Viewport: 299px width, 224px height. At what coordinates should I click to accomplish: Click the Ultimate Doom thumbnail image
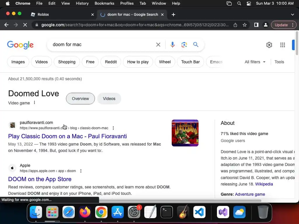tap(185, 133)
